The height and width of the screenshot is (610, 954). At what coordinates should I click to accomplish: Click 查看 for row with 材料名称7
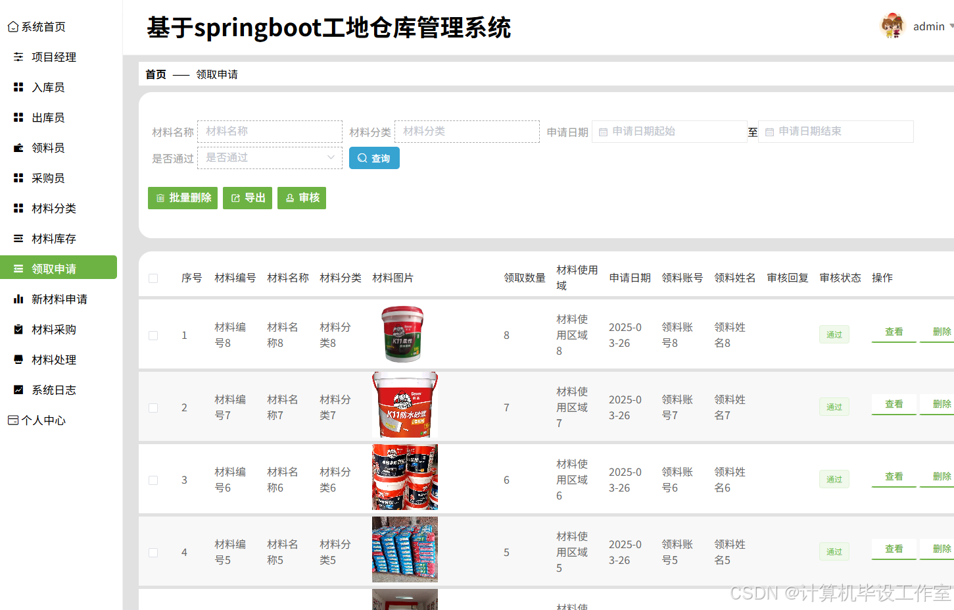(x=894, y=405)
